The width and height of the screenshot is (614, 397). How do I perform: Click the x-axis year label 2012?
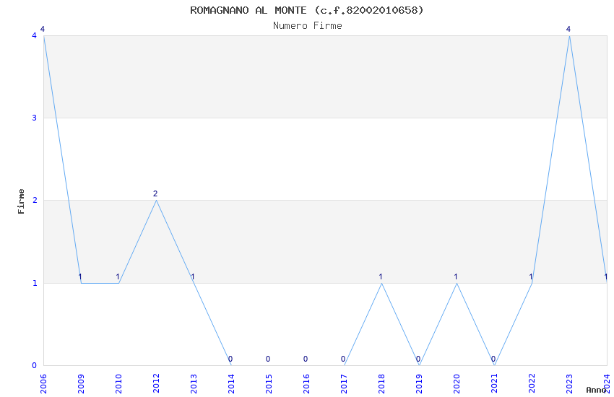click(156, 384)
